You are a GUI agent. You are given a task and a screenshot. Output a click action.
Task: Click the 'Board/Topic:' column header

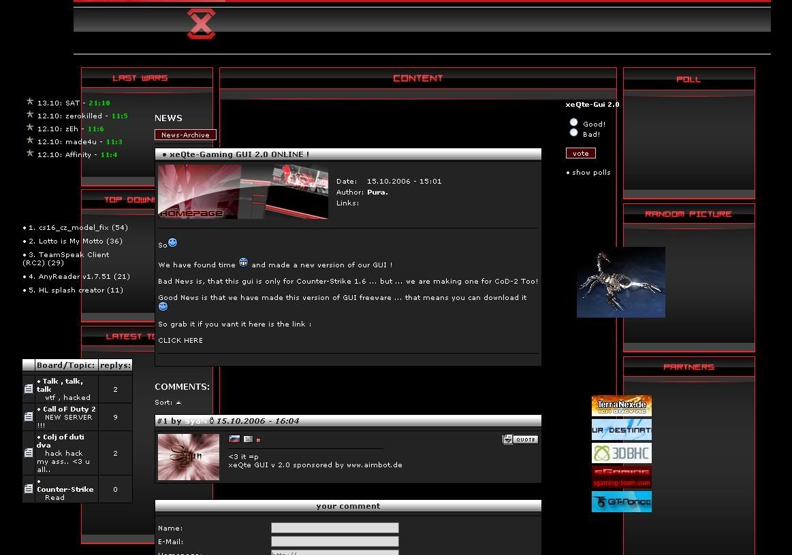[65, 365]
